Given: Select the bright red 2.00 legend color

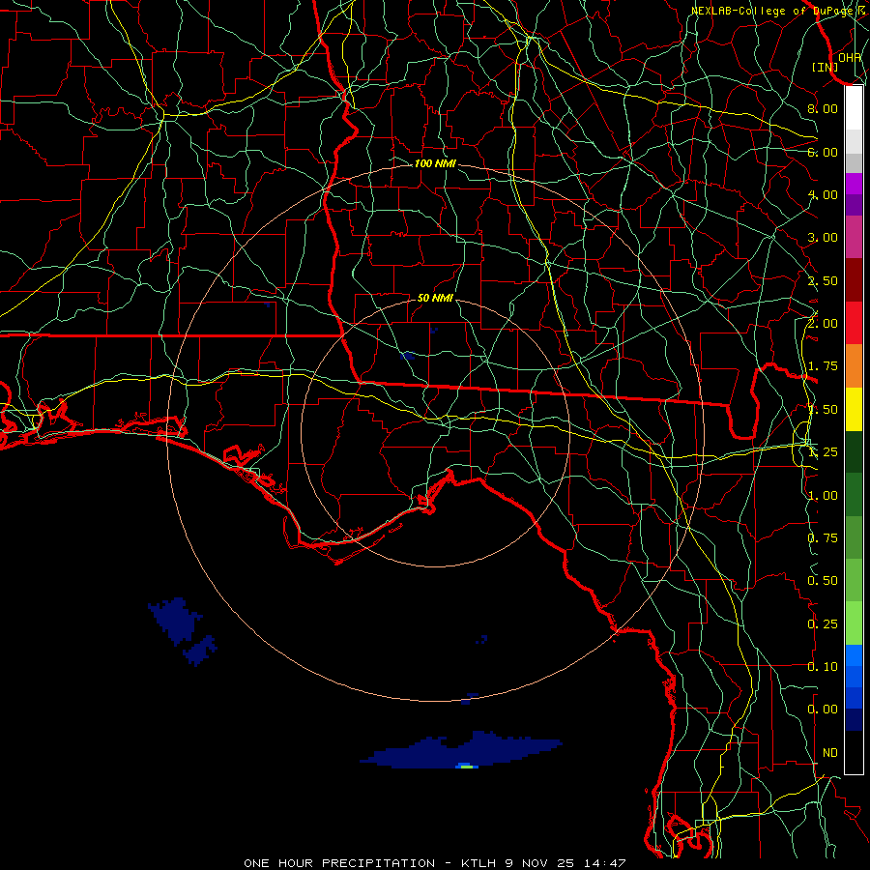Looking at the screenshot, I should [x=854, y=323].
